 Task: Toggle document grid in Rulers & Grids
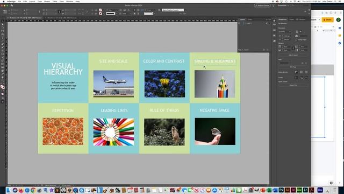click(306, 72)
